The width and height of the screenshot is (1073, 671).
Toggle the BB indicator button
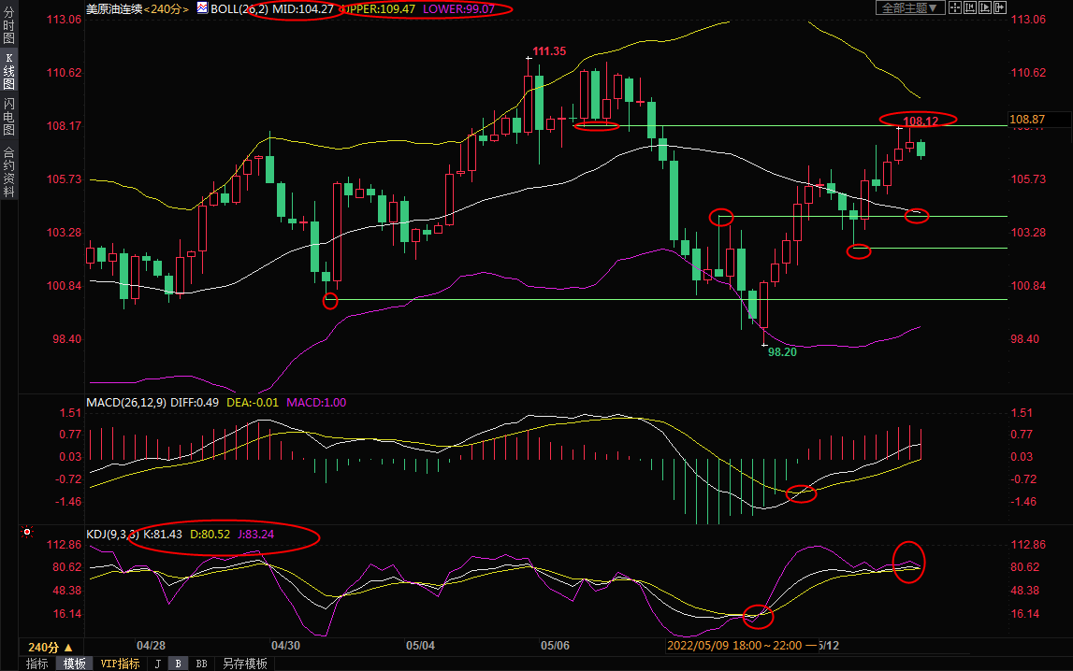201,664
